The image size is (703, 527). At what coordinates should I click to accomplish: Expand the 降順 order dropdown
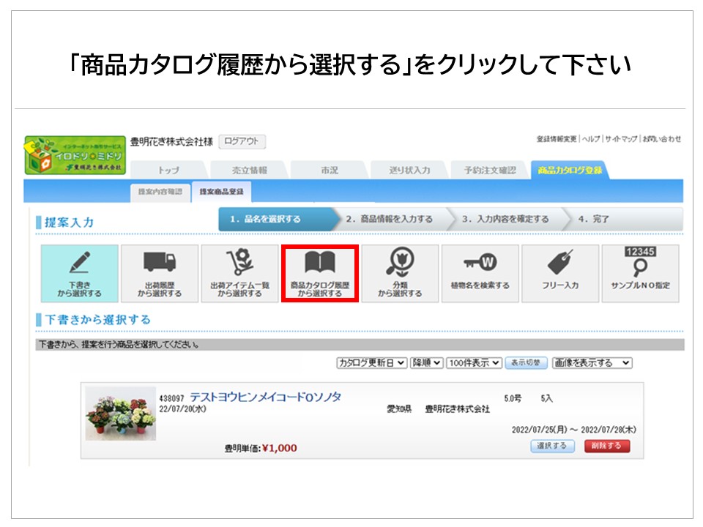coord(426,362)
